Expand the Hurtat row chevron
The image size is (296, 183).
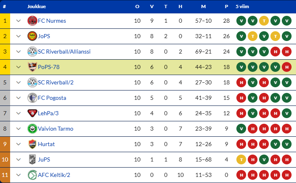pyautogui.click(x=18, y=144)
